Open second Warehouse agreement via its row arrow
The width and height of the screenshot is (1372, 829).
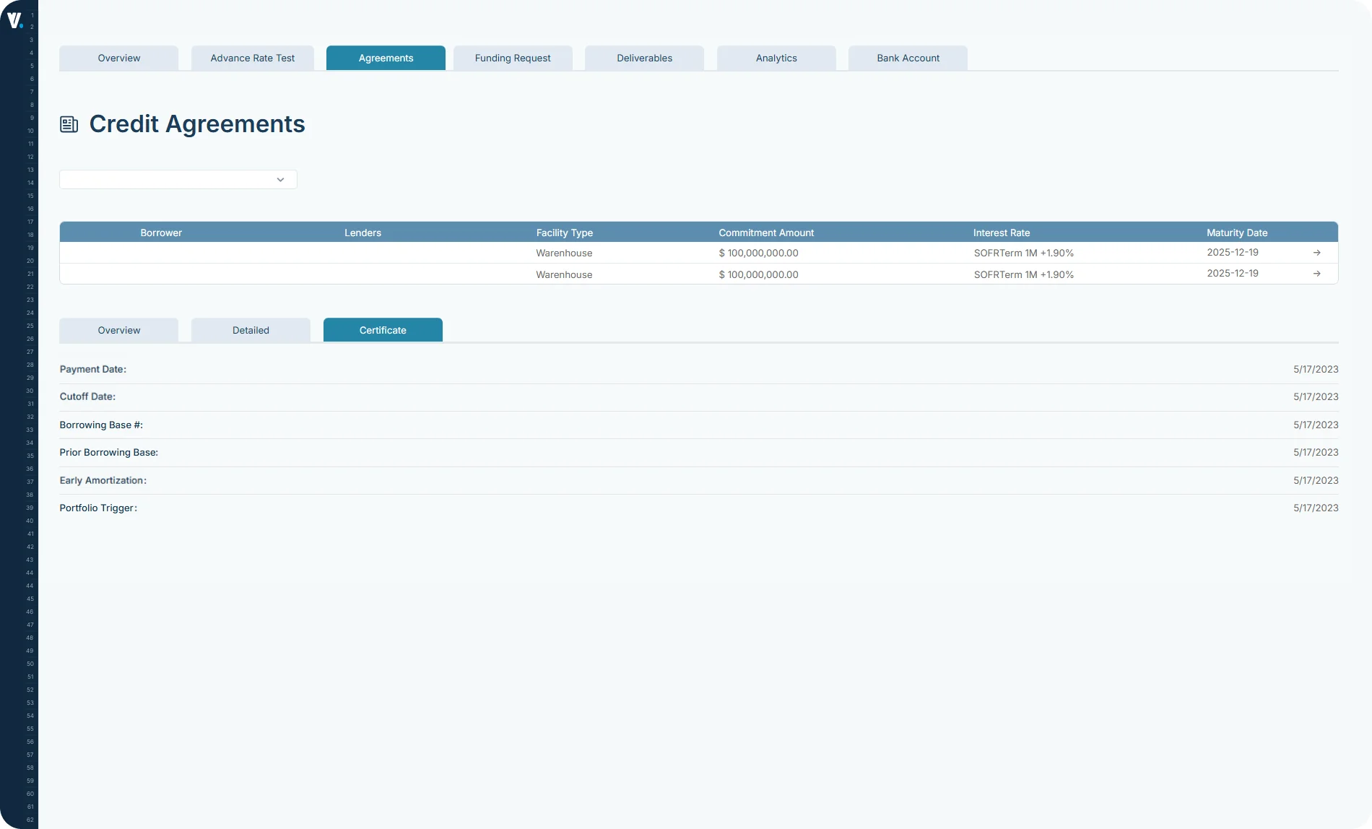point(1317,274)
